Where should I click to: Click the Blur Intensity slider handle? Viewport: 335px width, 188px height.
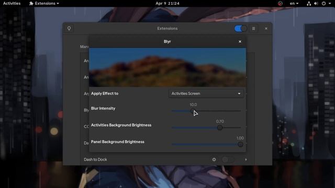click(193, 111)
